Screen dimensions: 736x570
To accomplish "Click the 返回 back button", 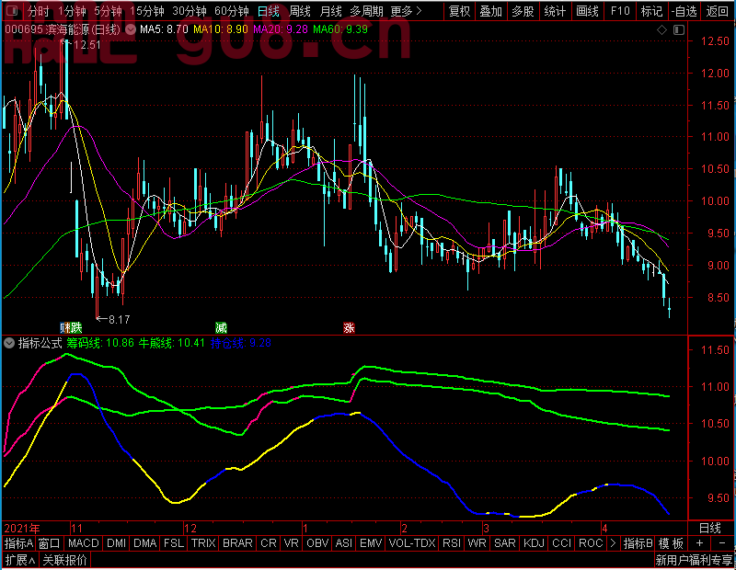I will tap(717, 11).
